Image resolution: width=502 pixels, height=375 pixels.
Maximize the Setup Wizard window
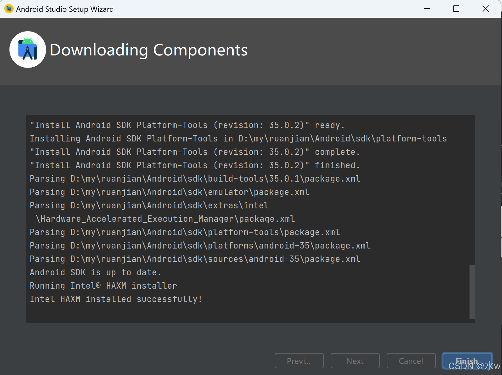click(456, 9)
